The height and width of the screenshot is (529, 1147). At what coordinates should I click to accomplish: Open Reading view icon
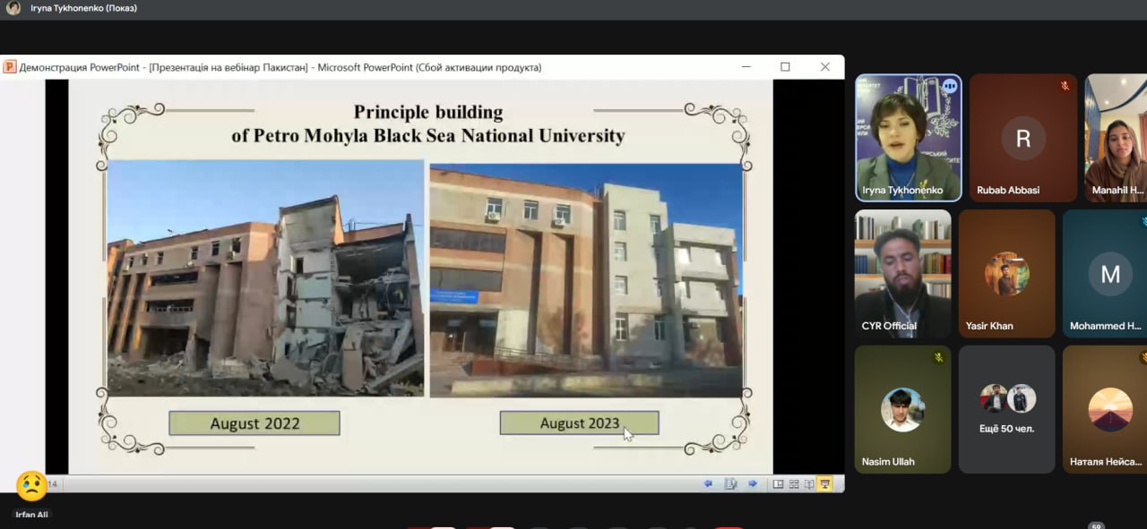(809, 484)
